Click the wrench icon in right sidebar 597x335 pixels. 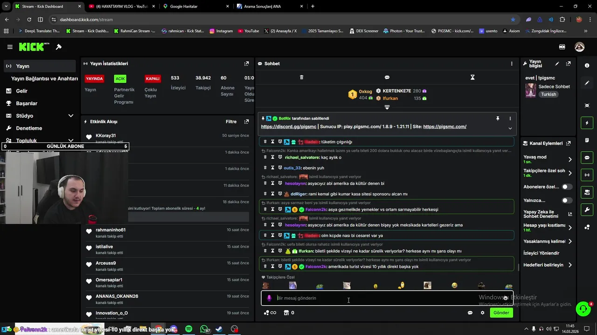point(587,210)
